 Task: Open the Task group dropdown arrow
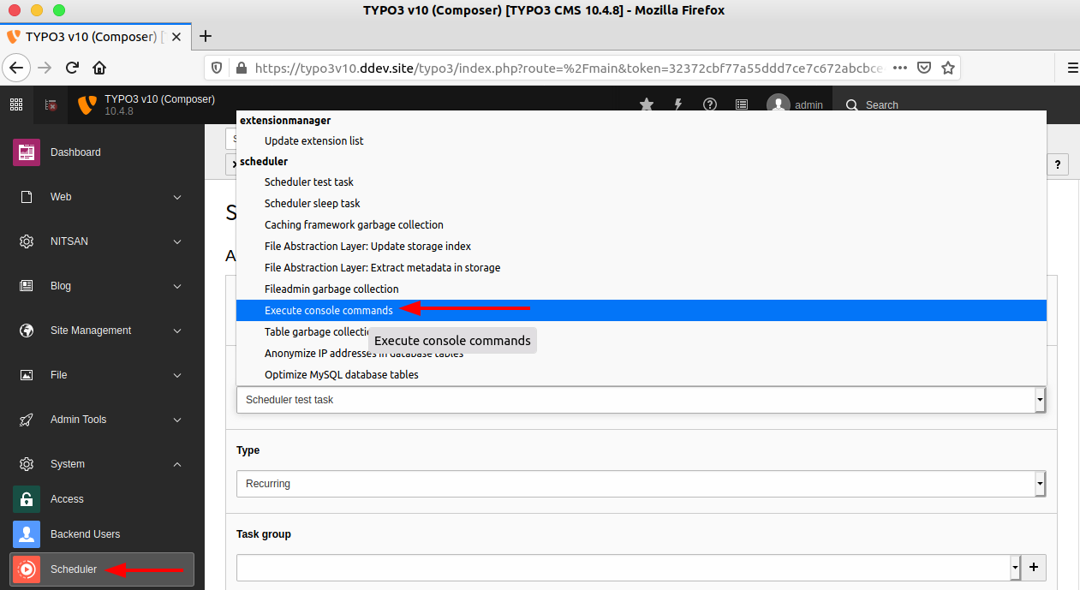[x=1015, y=567]
